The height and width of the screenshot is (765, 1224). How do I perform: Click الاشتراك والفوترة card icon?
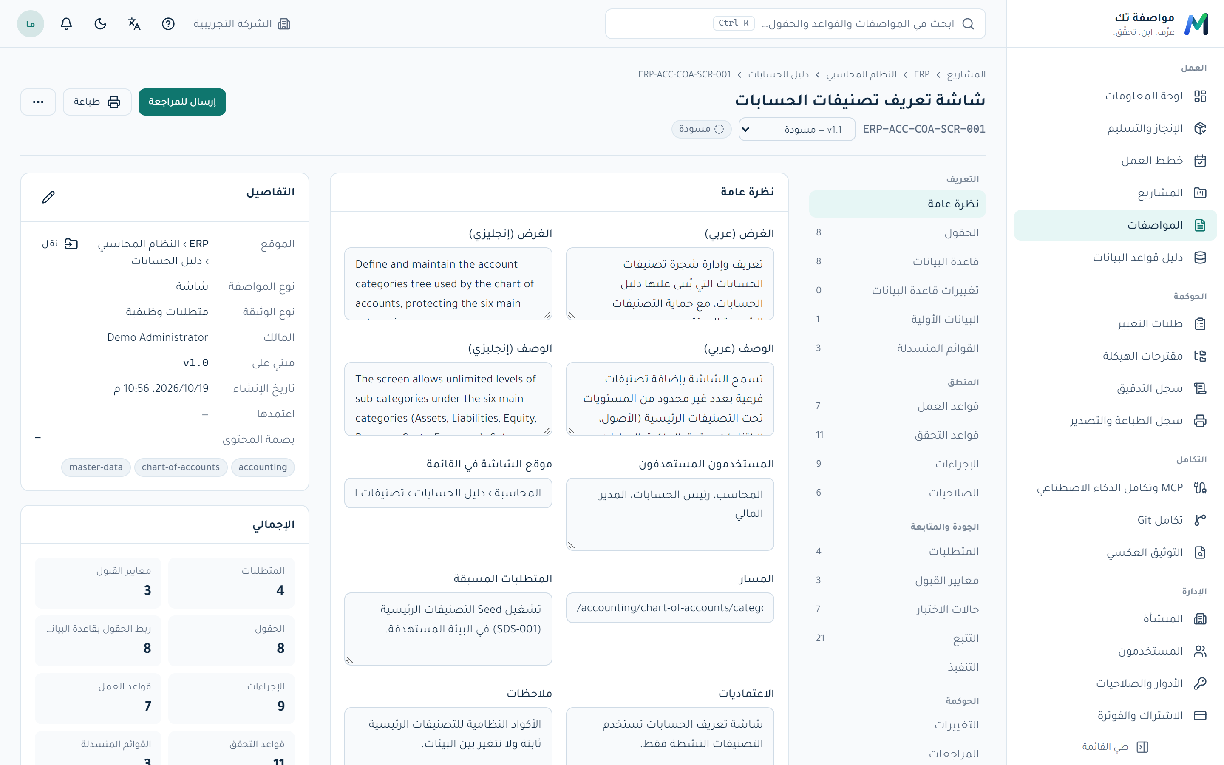(1200, 716)
